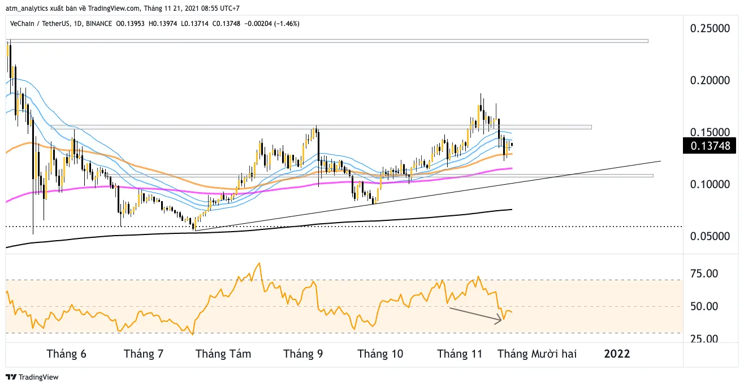Click the Tháng 9 time axis label
Viewport: 744px width, 387px height.
(303, 354)
